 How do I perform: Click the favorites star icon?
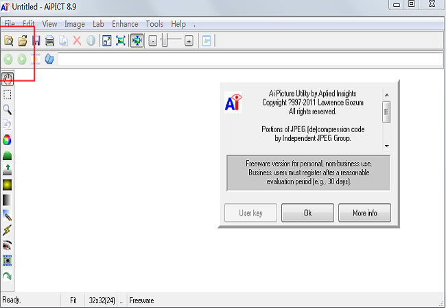pos(36,60)
